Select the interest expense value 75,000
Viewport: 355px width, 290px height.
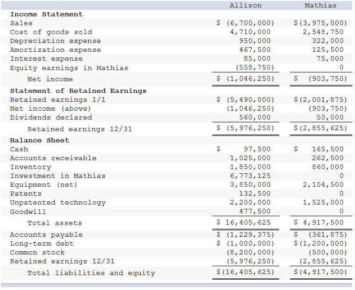pos(330,58)
